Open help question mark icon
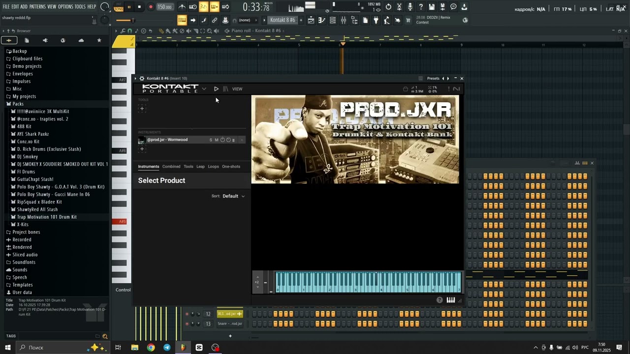This screenshot has height=354, width=630. pos(421,7)
